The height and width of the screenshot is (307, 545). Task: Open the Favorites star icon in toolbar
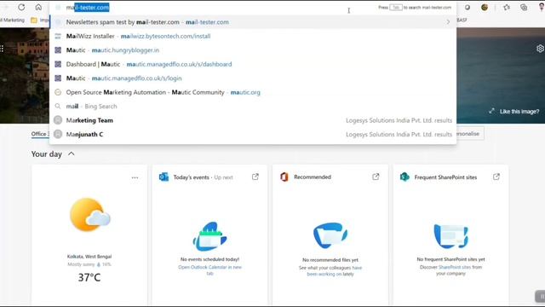pos(507,8)
